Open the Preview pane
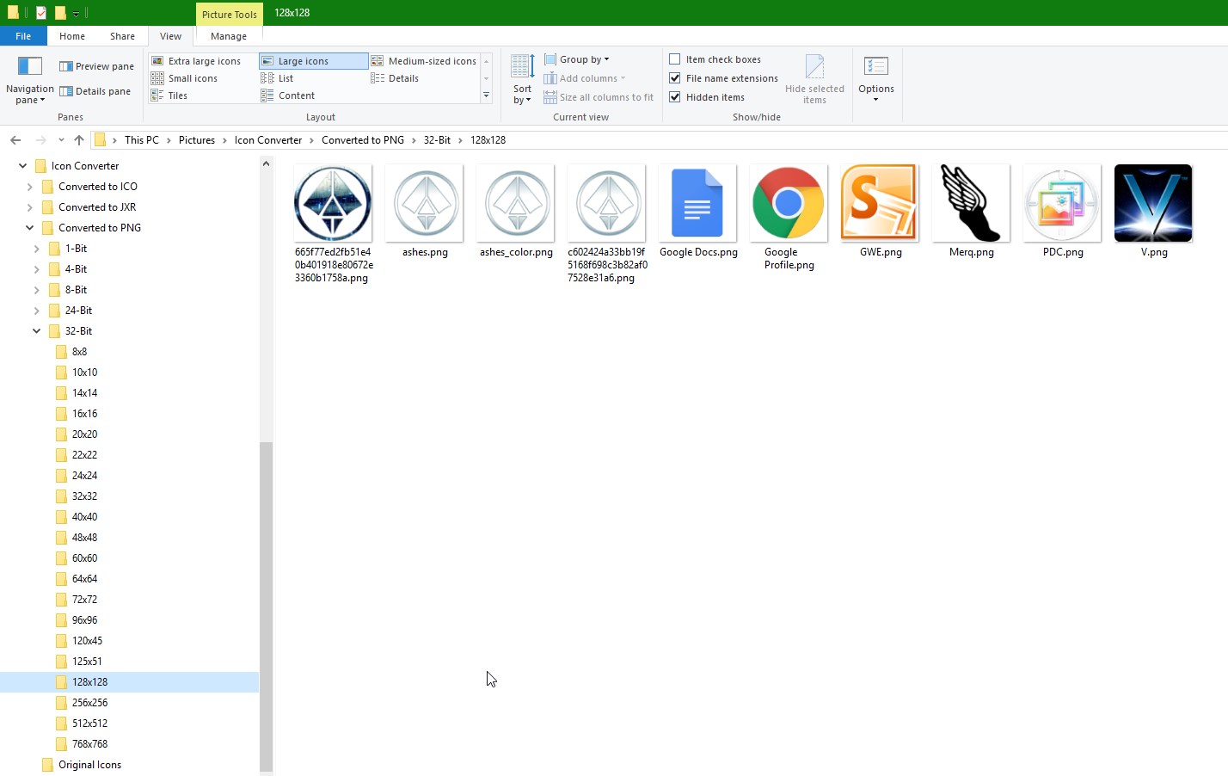1228x776 pixels. point(95,65)
